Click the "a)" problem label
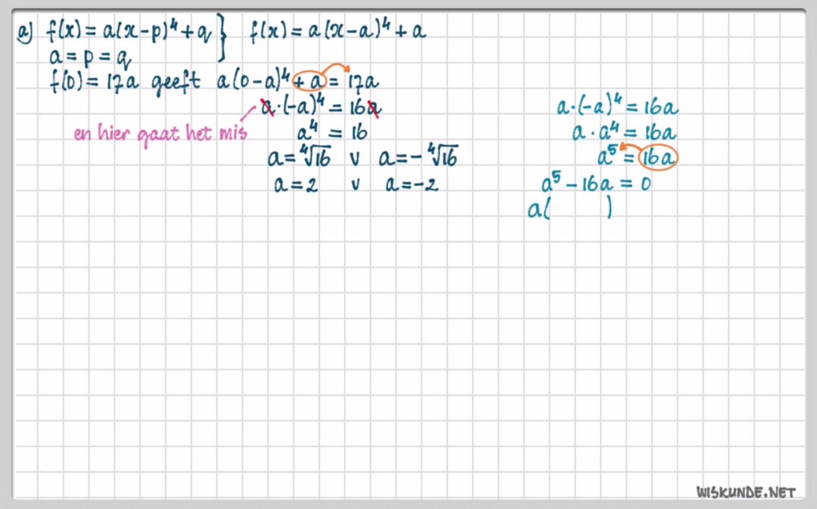This screenshot has width=817, height=509. 25,31
